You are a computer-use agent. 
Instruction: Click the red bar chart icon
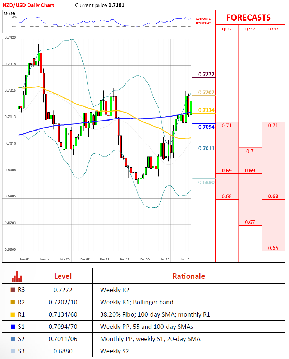17,276
